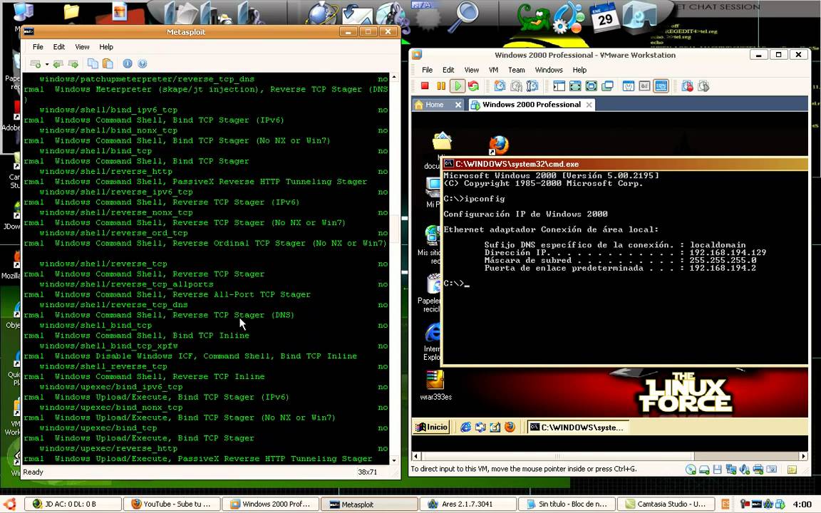Click the magnifying glass dock icon
This screenshot has width=821, height=513.
465,17
